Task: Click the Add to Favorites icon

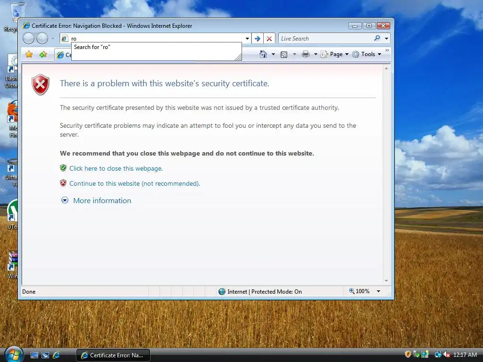Action: click(43, 55)
